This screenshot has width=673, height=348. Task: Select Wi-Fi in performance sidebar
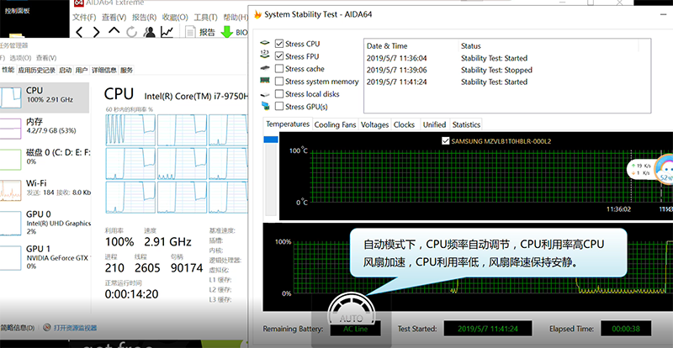45,190
